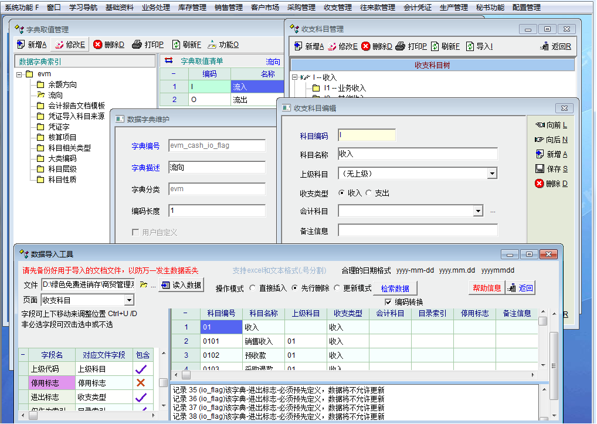Click the 导入I icon in 收支科目管理 toolbar
This screenshot has height=424, width=597.
(x=470, y=46)
